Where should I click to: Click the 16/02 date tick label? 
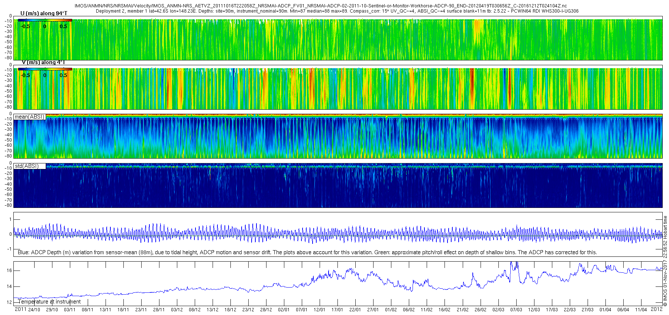[x=445, y=310]
